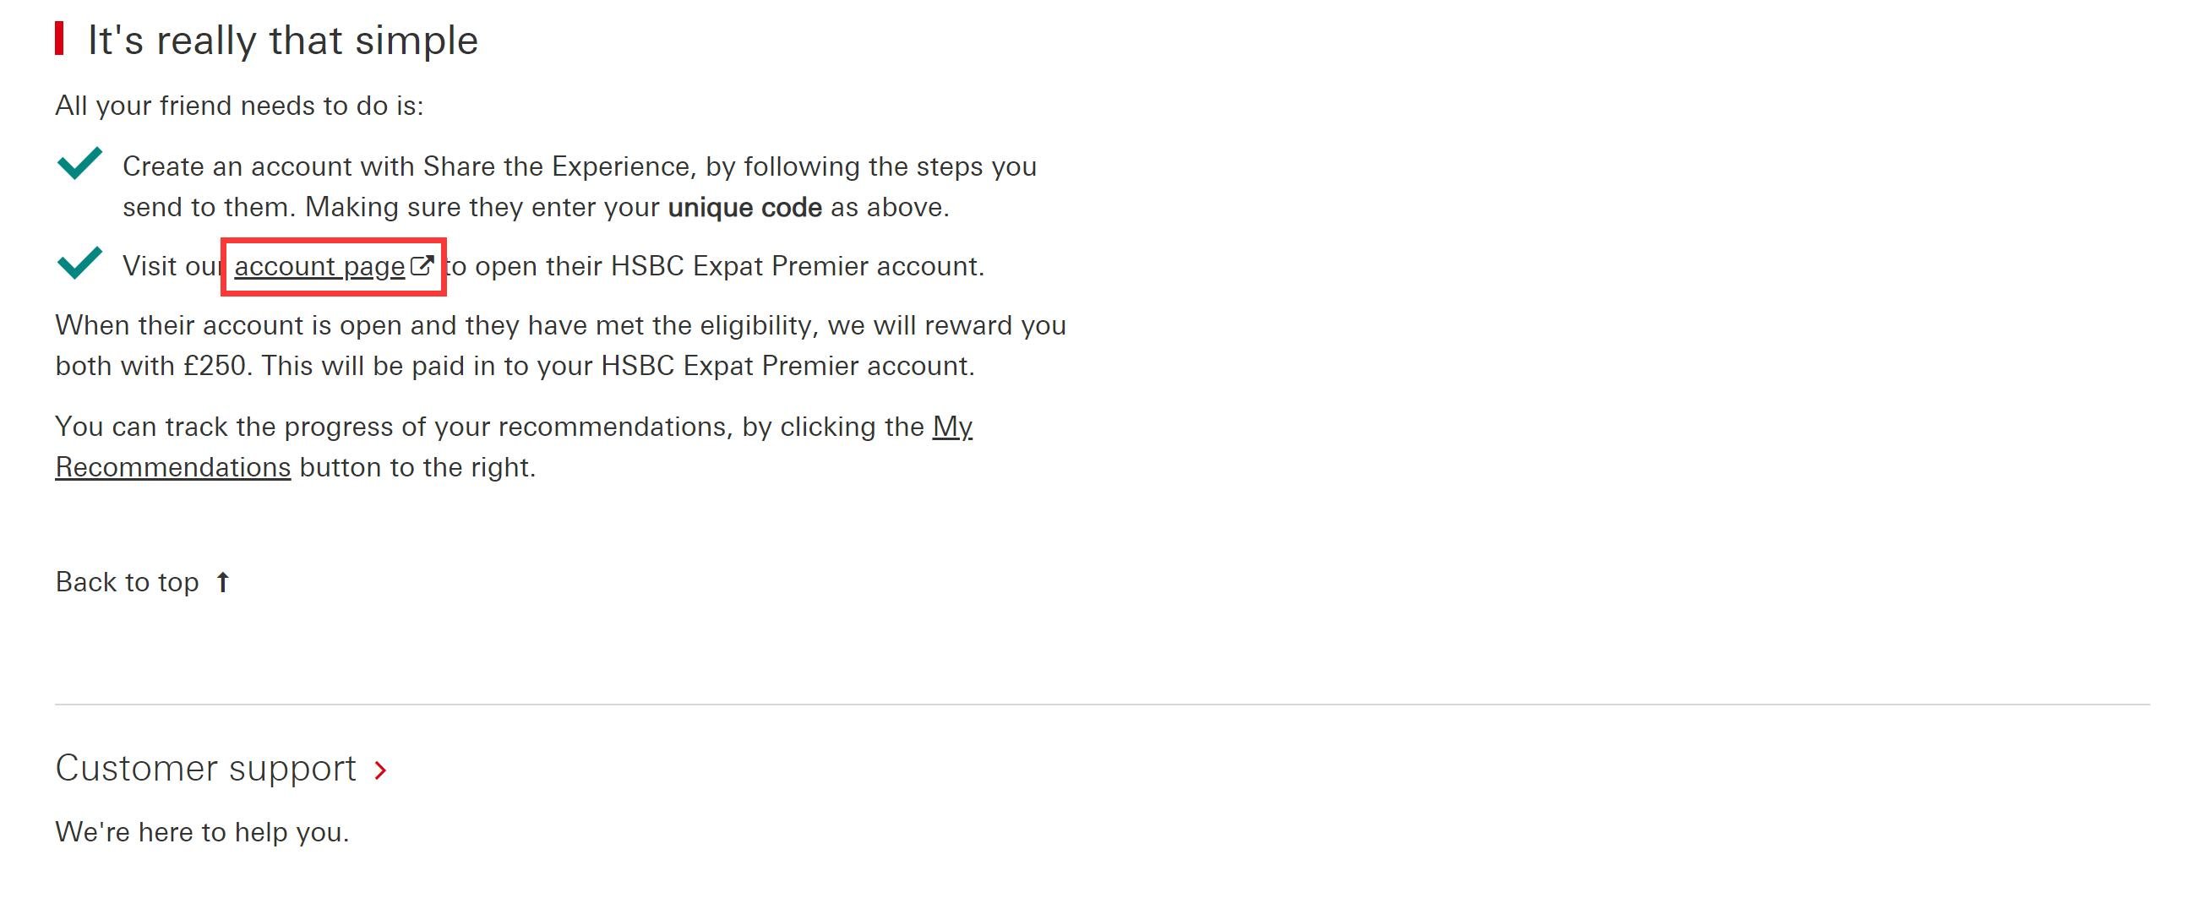This screenshot has width=2185, height=898.
Task: Click the It's really that simple heading
Action: point(282,40)
